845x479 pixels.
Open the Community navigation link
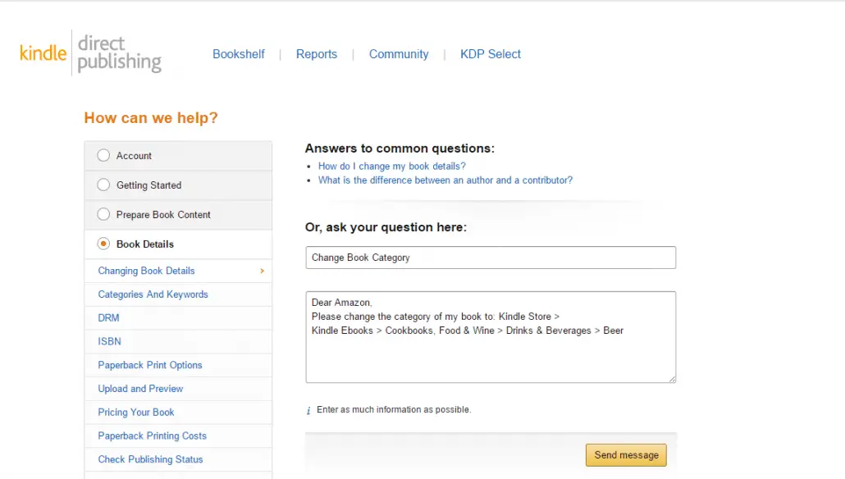[x=399, y=54]
